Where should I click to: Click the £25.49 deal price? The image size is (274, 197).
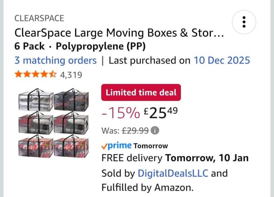(x=160, y=113)
